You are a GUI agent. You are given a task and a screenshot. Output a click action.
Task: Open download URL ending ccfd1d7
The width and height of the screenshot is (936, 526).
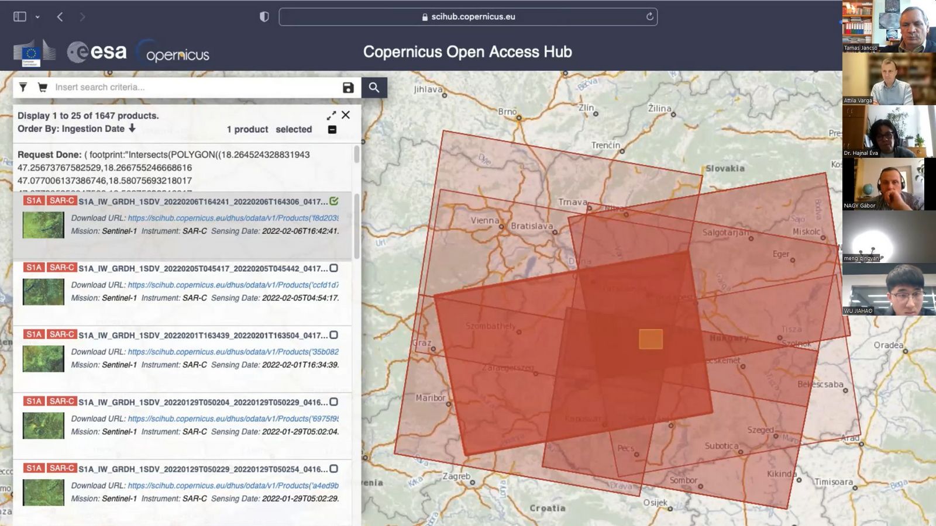[233, 285]
